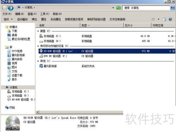The image size is (176, 132).
Task: Click the computer icon in address bar
Action: pos(19,8)
